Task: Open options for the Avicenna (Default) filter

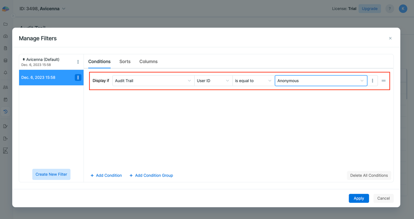Action: (78, 62)
